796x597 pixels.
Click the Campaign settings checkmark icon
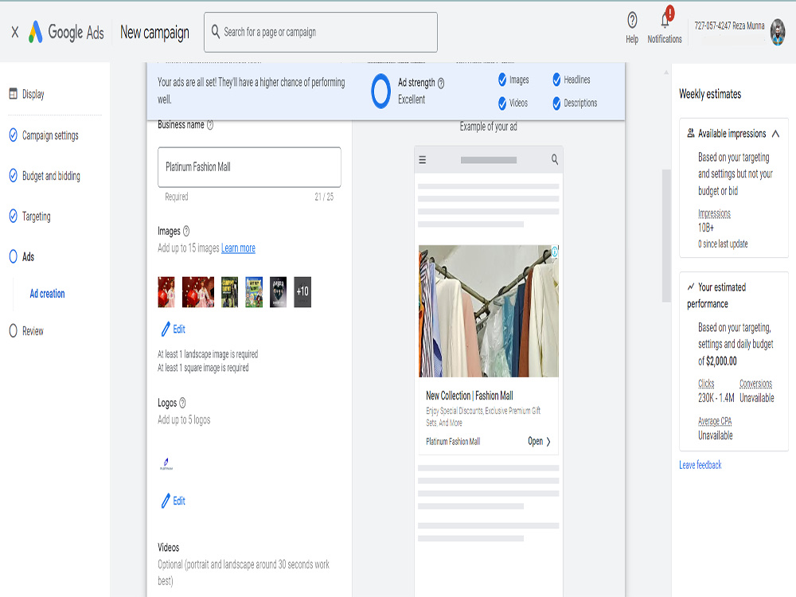[14, 135]
